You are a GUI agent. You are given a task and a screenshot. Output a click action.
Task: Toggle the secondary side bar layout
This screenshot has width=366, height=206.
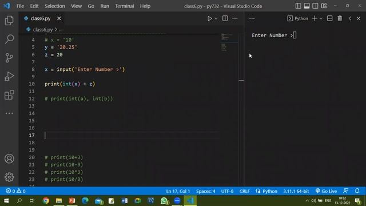click(315, 6)
